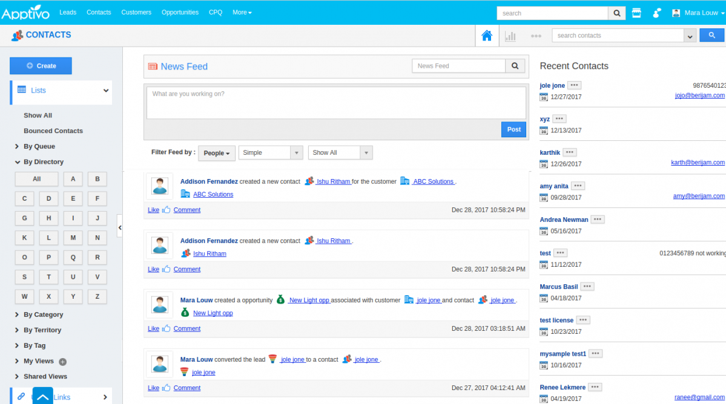Viewport: 726px width, 404px height.
Task: Collapse the By Directory section
Action: coord(17,162)
